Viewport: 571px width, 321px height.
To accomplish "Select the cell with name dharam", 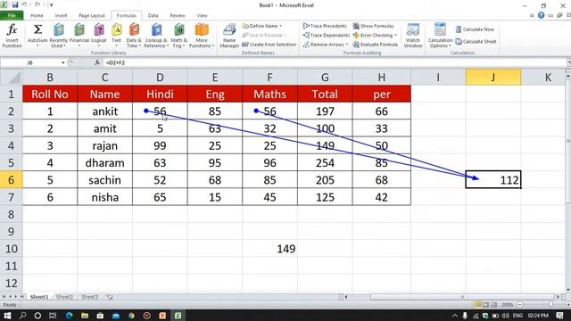I will [105, 162].
